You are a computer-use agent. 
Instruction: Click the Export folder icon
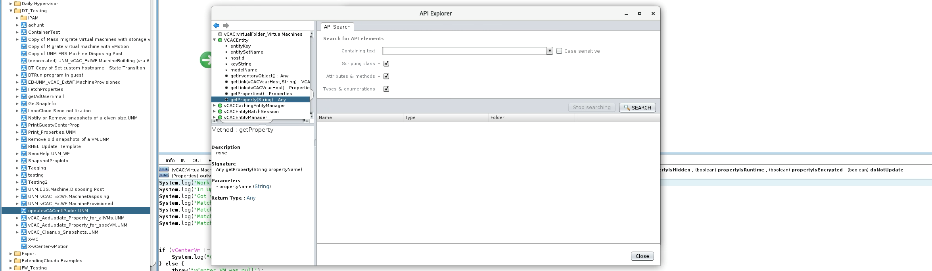coord(17,254)
